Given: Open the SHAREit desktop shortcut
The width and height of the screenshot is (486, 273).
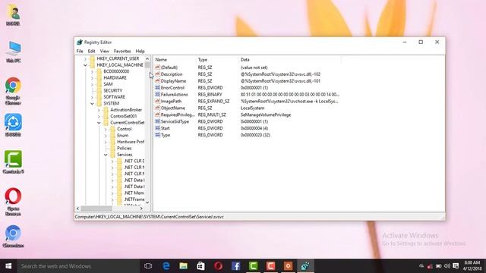Looking at the screenshot, I should 13,125.
